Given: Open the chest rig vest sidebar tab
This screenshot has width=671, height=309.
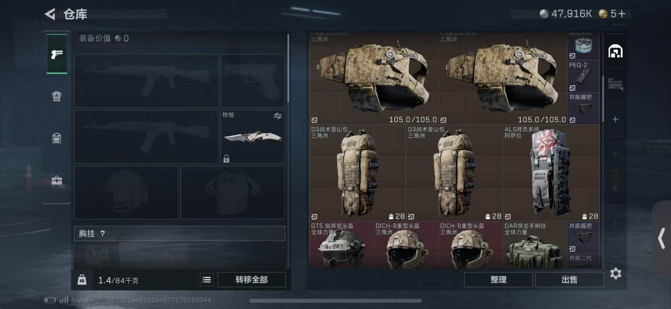Looking at the screenshot, I should 57,138.
